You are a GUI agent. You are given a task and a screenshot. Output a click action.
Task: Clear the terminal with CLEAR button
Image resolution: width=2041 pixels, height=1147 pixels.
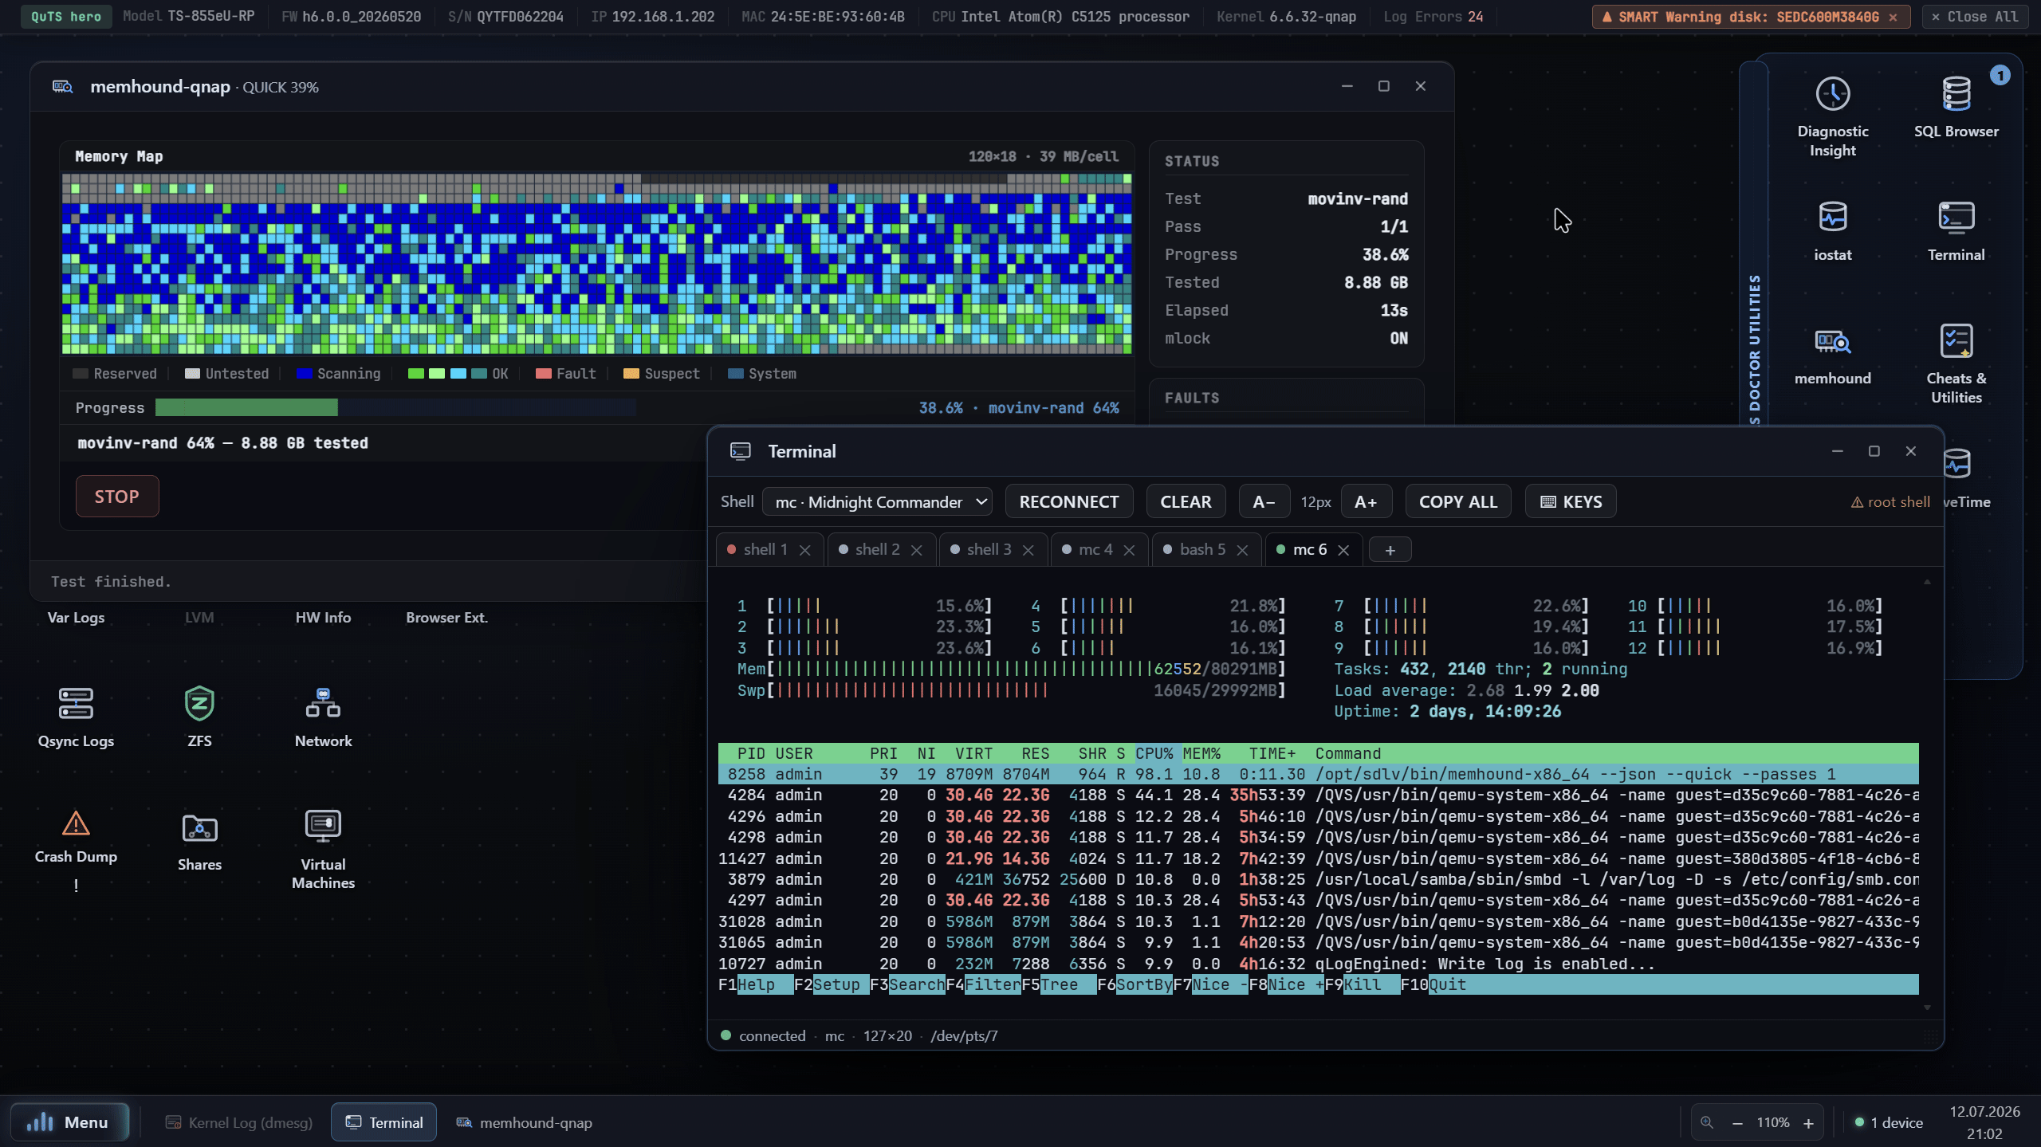[1186, 501]
